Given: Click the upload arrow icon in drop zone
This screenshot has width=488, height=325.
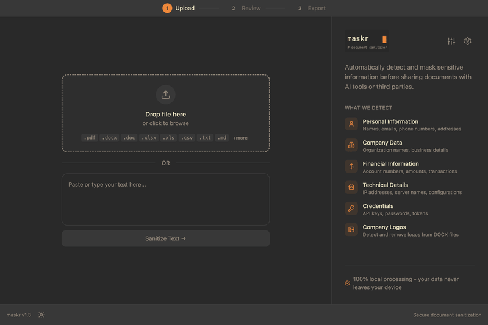Looking at the screenshot, I should (165, 95).
